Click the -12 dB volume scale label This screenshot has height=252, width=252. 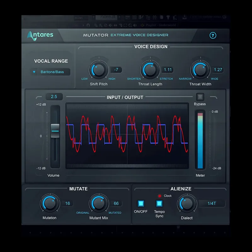tap(41, 168)
